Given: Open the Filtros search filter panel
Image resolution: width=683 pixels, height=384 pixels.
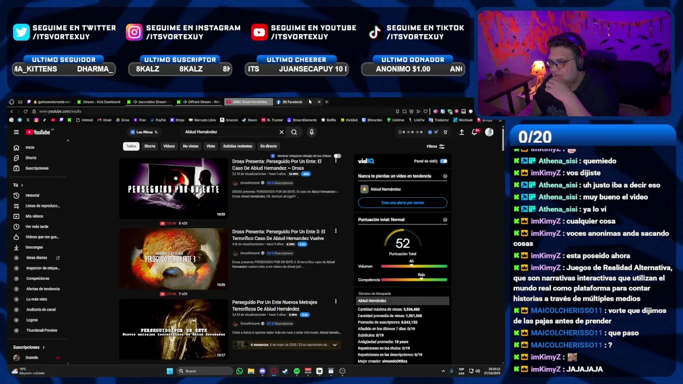Looking at the screenshot, I should [x=435, y=146].
